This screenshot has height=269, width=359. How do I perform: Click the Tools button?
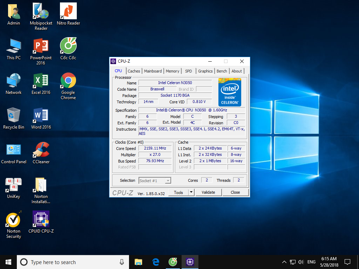(x=178, y=192)
